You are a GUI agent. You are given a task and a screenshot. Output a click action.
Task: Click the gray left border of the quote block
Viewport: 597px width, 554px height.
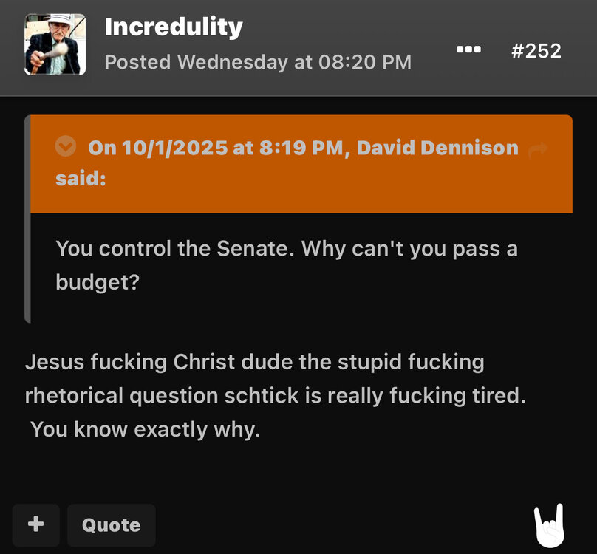[x=27, y=219]
